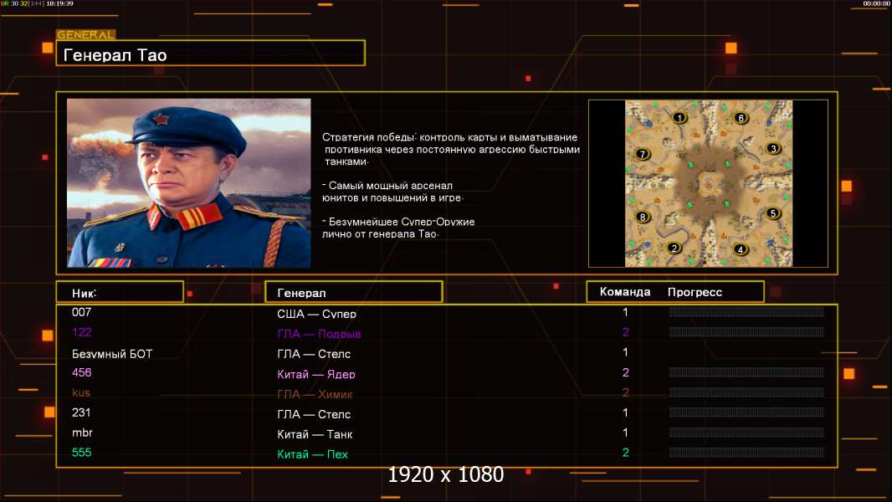Click the loading progress bar for player 231

click(746, 412)
